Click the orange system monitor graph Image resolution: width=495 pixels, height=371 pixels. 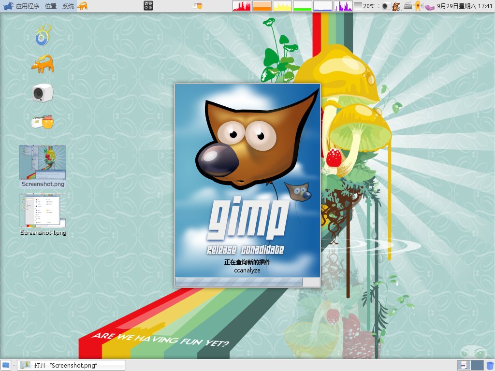[x=262, y=6]
